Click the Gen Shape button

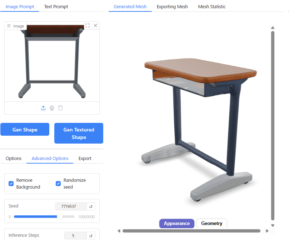[x=25, y=129]
